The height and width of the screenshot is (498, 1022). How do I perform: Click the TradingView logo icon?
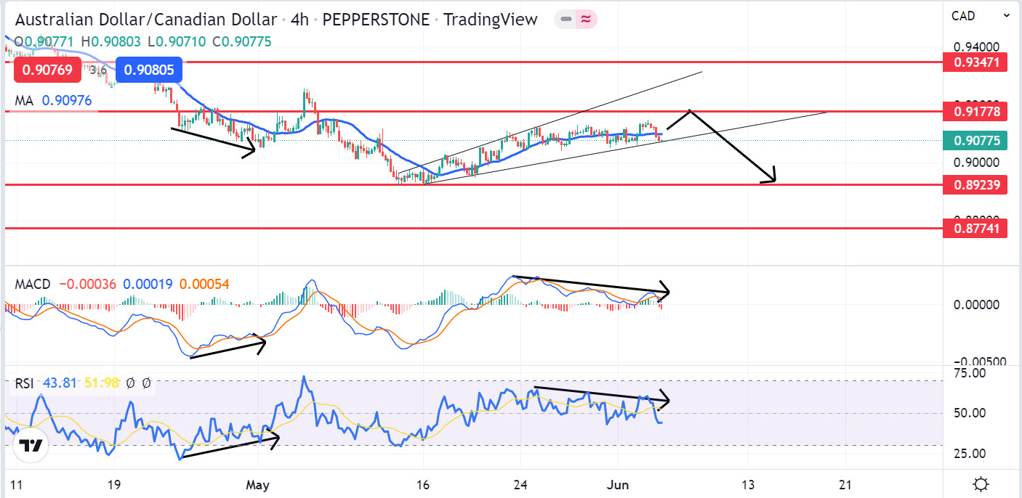30,446
